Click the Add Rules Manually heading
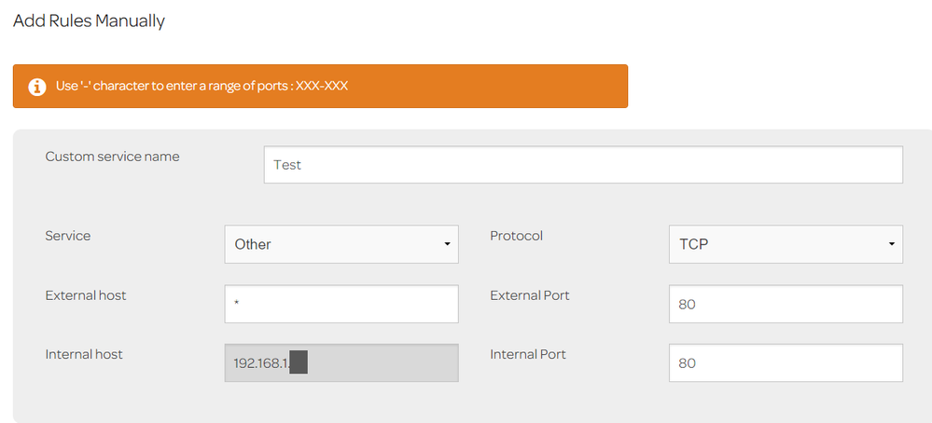Viewport: 932px width, 423px height. pos(89,20)
